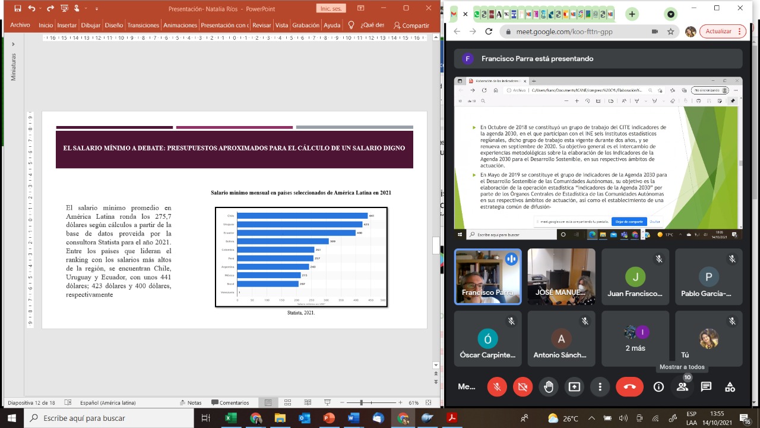Viewport: 760px width, 428px height.
Task: Select the Transiciones ribbon tab
Action: coord(143,26)
